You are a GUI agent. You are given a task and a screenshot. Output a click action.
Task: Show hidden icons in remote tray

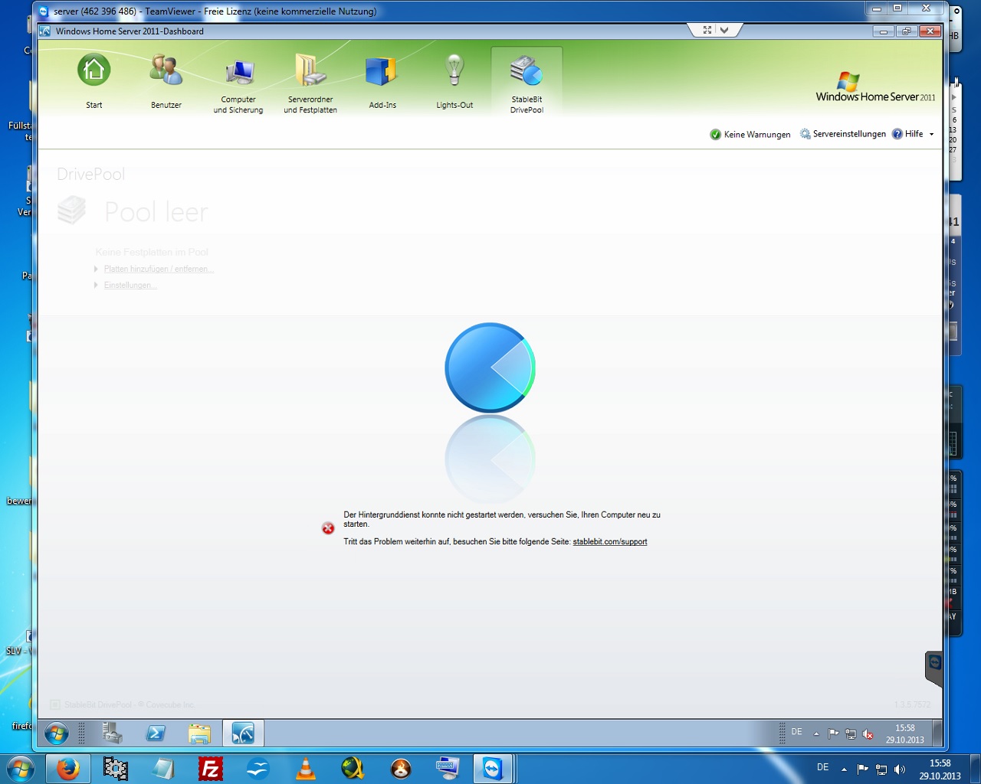pos(816,733)
